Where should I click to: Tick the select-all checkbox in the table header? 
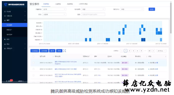(x=33, y=56)
